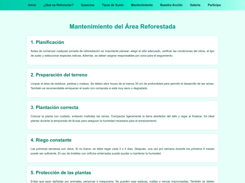
Task: Click the heading 4. Riego constante
Action: point(51,140)
